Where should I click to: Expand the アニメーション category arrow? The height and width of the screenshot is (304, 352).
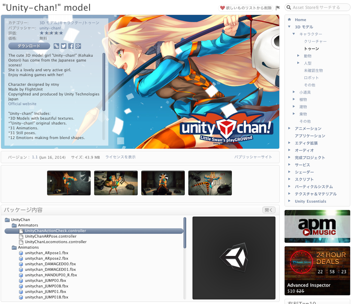pyautogui.click(x=289, y=128)
